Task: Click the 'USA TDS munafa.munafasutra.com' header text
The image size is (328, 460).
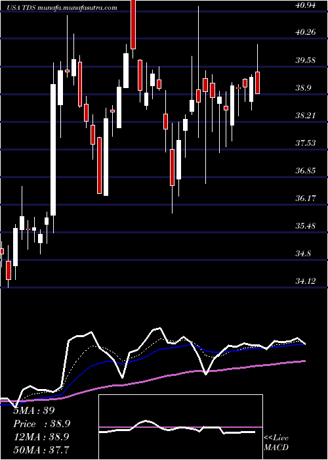Action: [x=61, y=8]
